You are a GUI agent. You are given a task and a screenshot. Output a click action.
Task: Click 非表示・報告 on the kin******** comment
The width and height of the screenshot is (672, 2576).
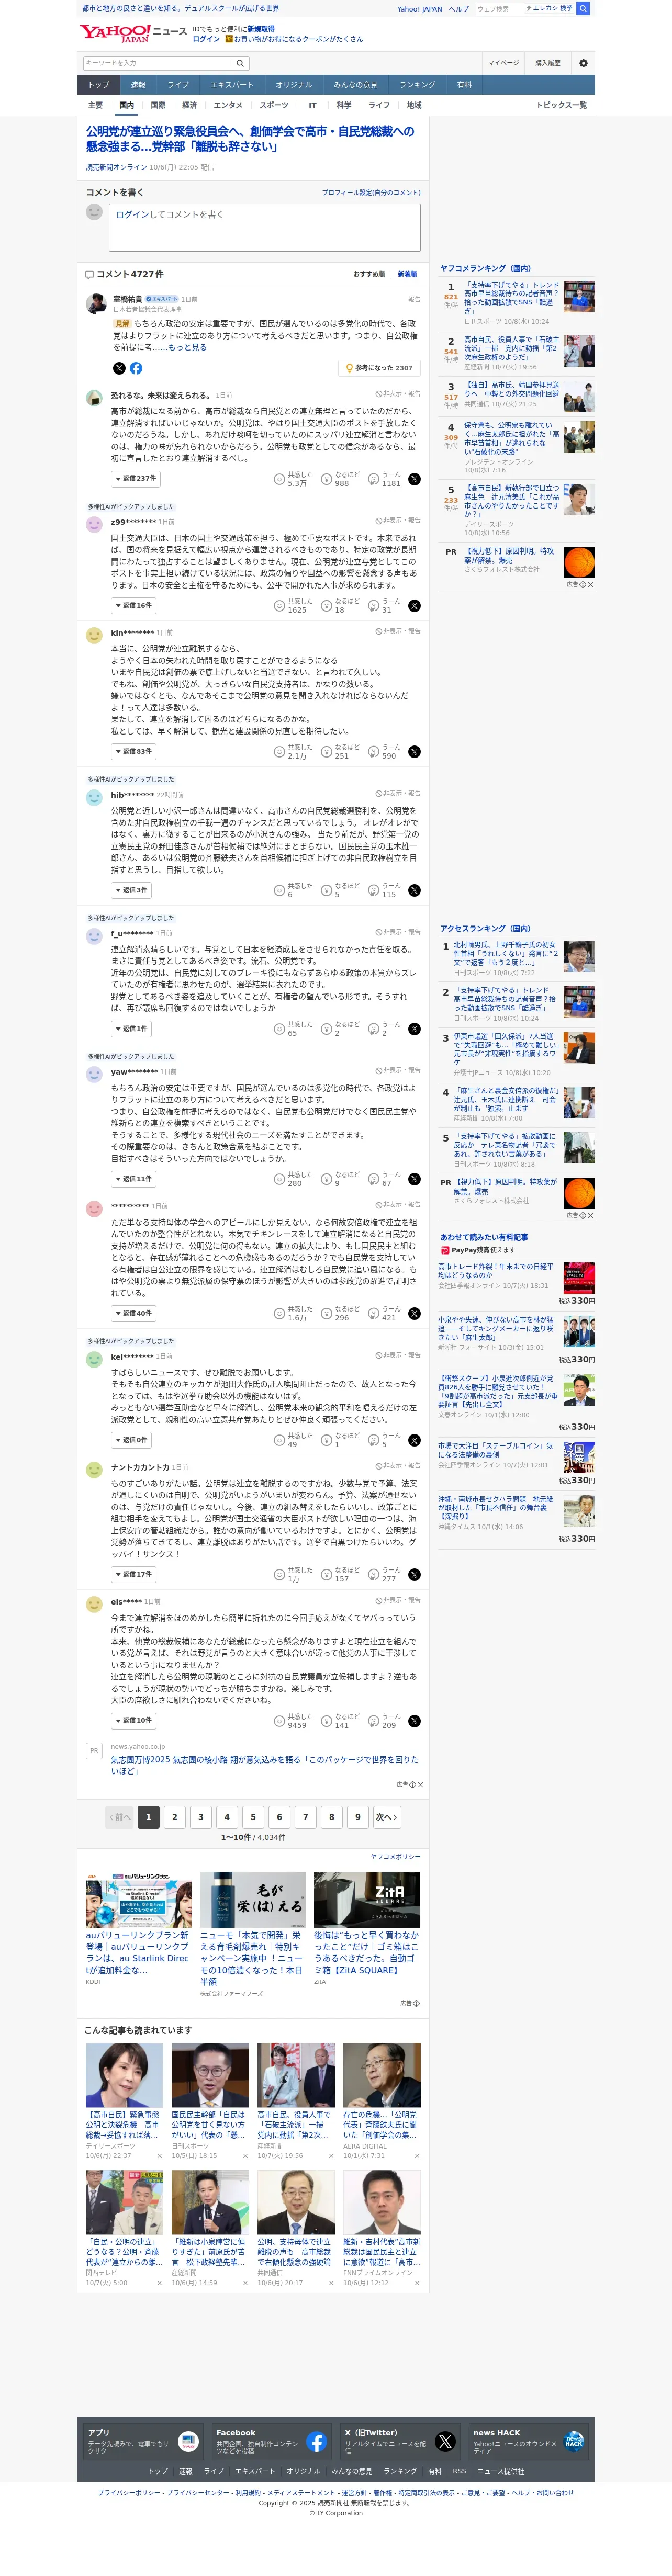[398, 632]
